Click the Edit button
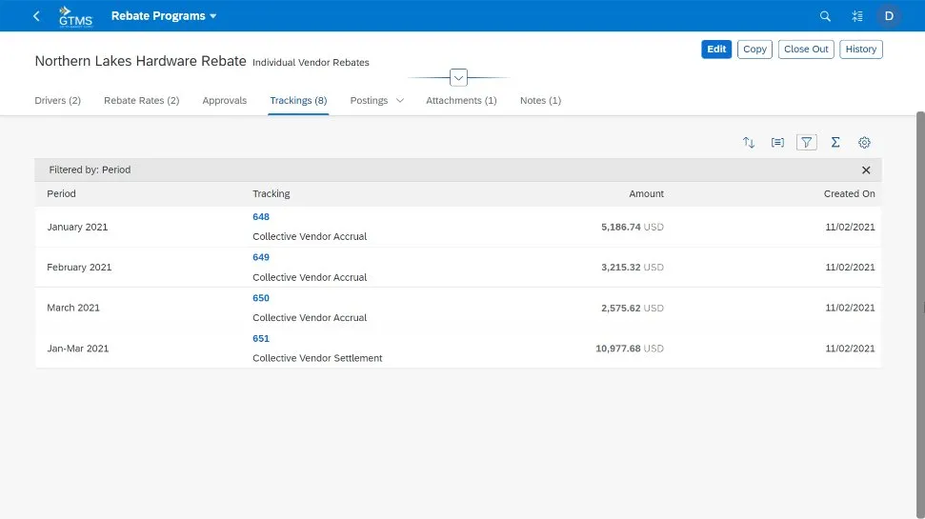This screenshot has height=519, width=925. (x=716, y=50)
